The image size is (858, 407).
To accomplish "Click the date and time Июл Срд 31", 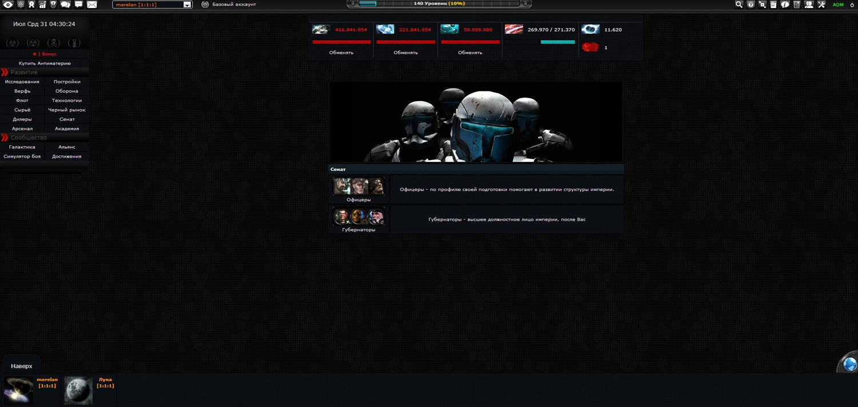I will pyautogui.click(x=44, y=24).
